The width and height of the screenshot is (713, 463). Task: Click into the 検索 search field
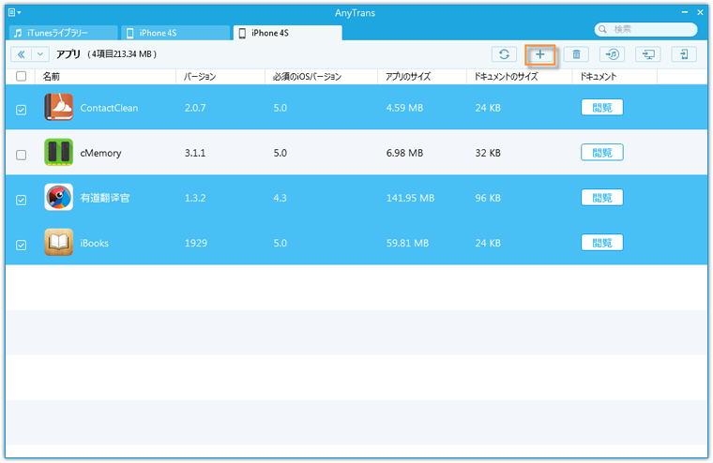[x=645, y=30]
